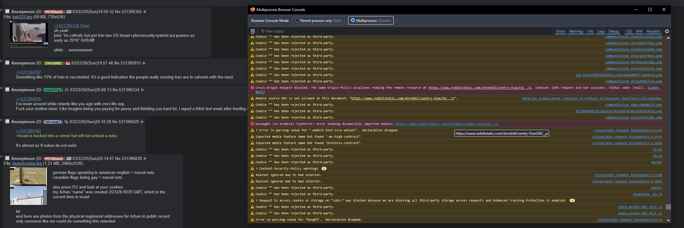Click the Filter Output text field
The width and height of the screenshot is (684, 228).
[x=406, y=31]
